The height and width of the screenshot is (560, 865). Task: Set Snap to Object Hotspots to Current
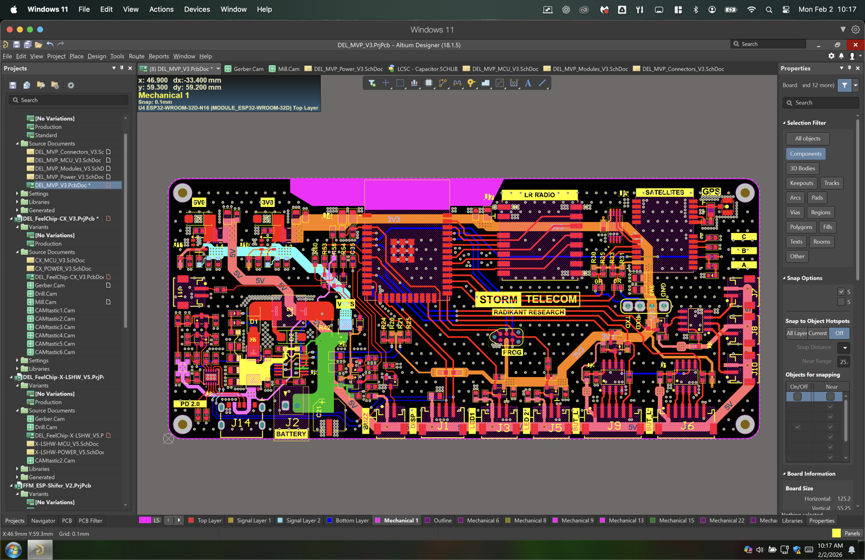[817, 333]
